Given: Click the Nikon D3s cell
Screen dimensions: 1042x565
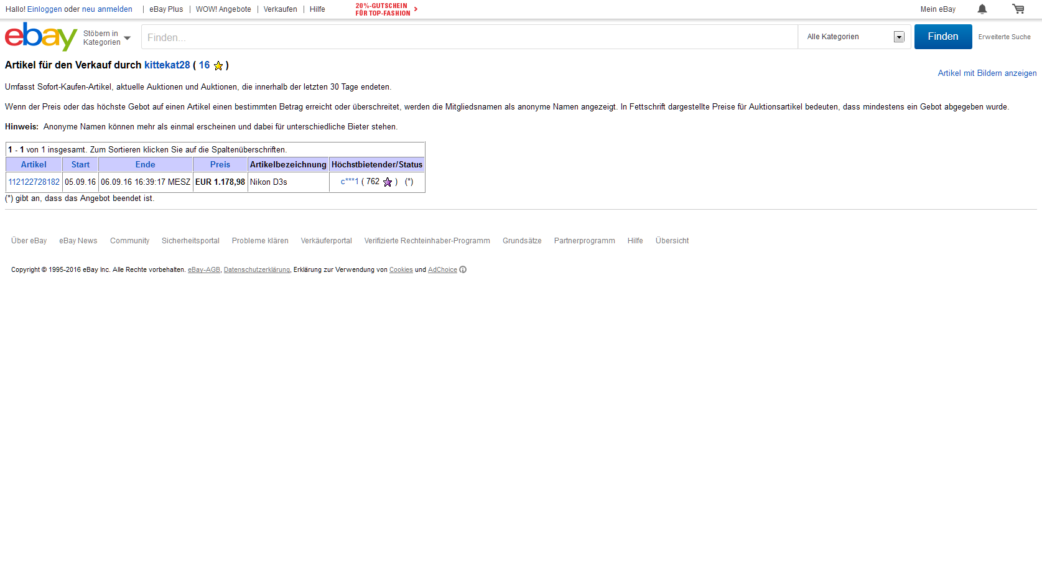Looking at the screenshot, I should [x=289, y=182].
